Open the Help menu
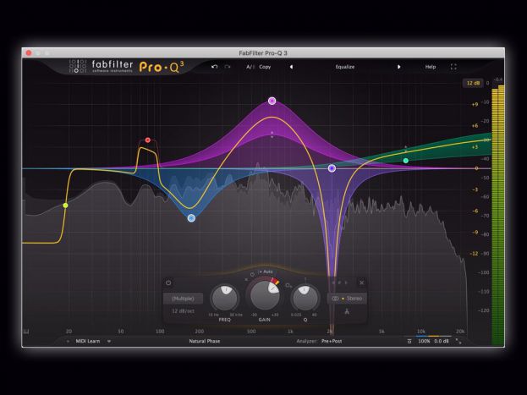This screenshot has width=527, height=395. click(x=431, y=66)
